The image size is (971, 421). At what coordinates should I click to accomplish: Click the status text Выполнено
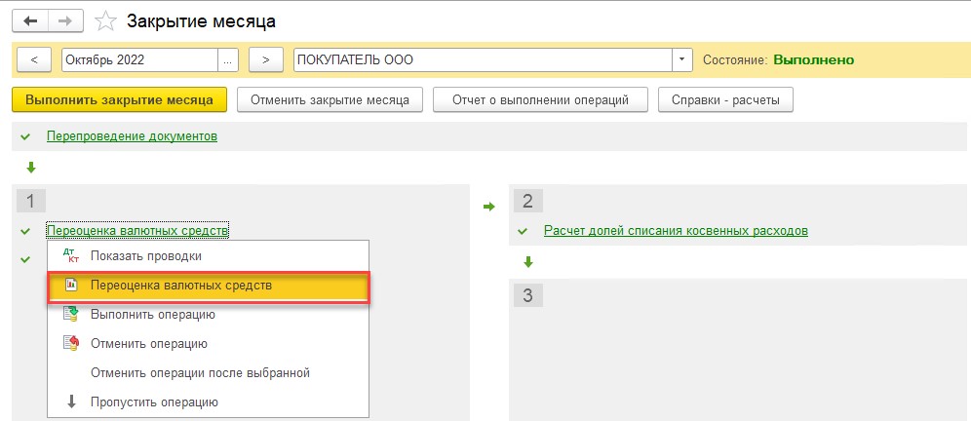(814, 60)
